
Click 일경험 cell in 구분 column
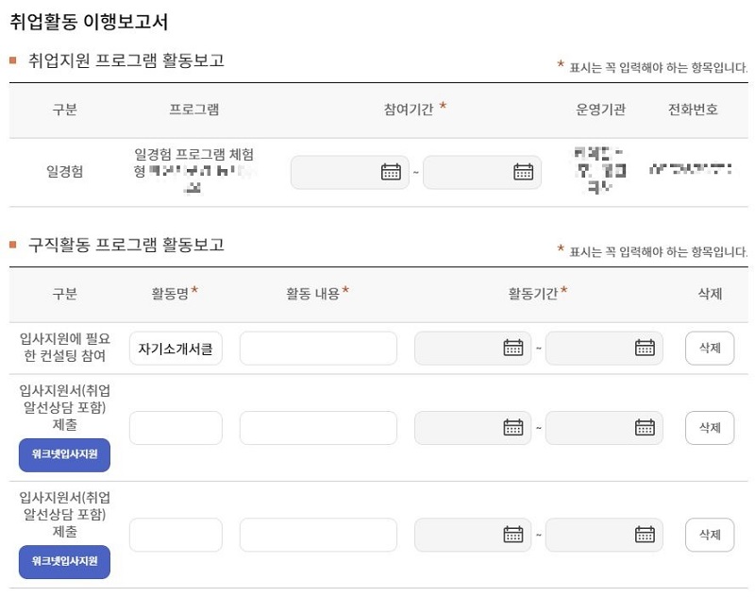tap(65, 172)
